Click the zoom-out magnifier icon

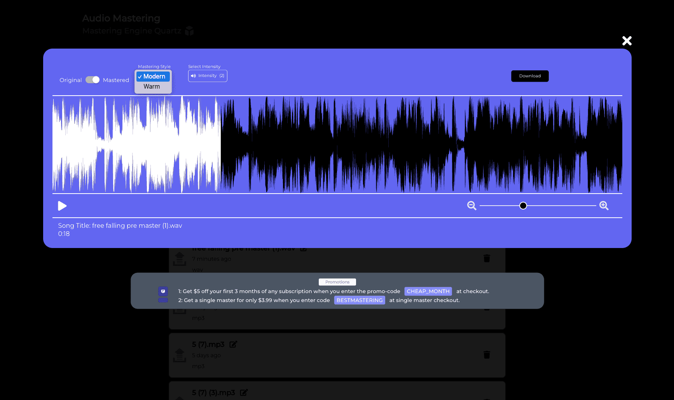(471, 206)
